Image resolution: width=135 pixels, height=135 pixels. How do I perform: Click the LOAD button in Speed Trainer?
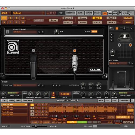coord(35,122)
